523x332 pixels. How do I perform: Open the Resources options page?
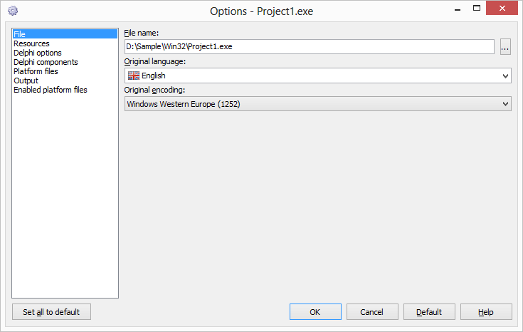(31, 43)
